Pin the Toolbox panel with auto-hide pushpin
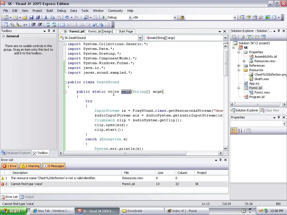Screen dimensions: 287x215 click(49, 31)
